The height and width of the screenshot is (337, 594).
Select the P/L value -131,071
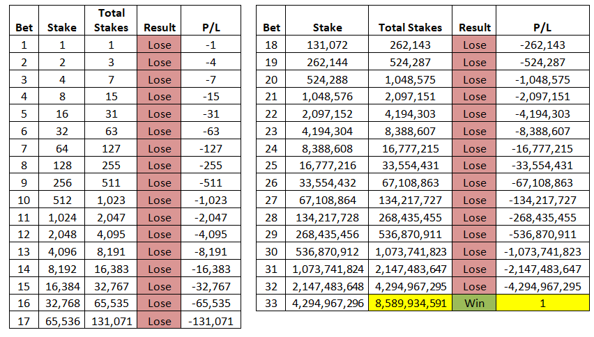[x=211, y=321]
